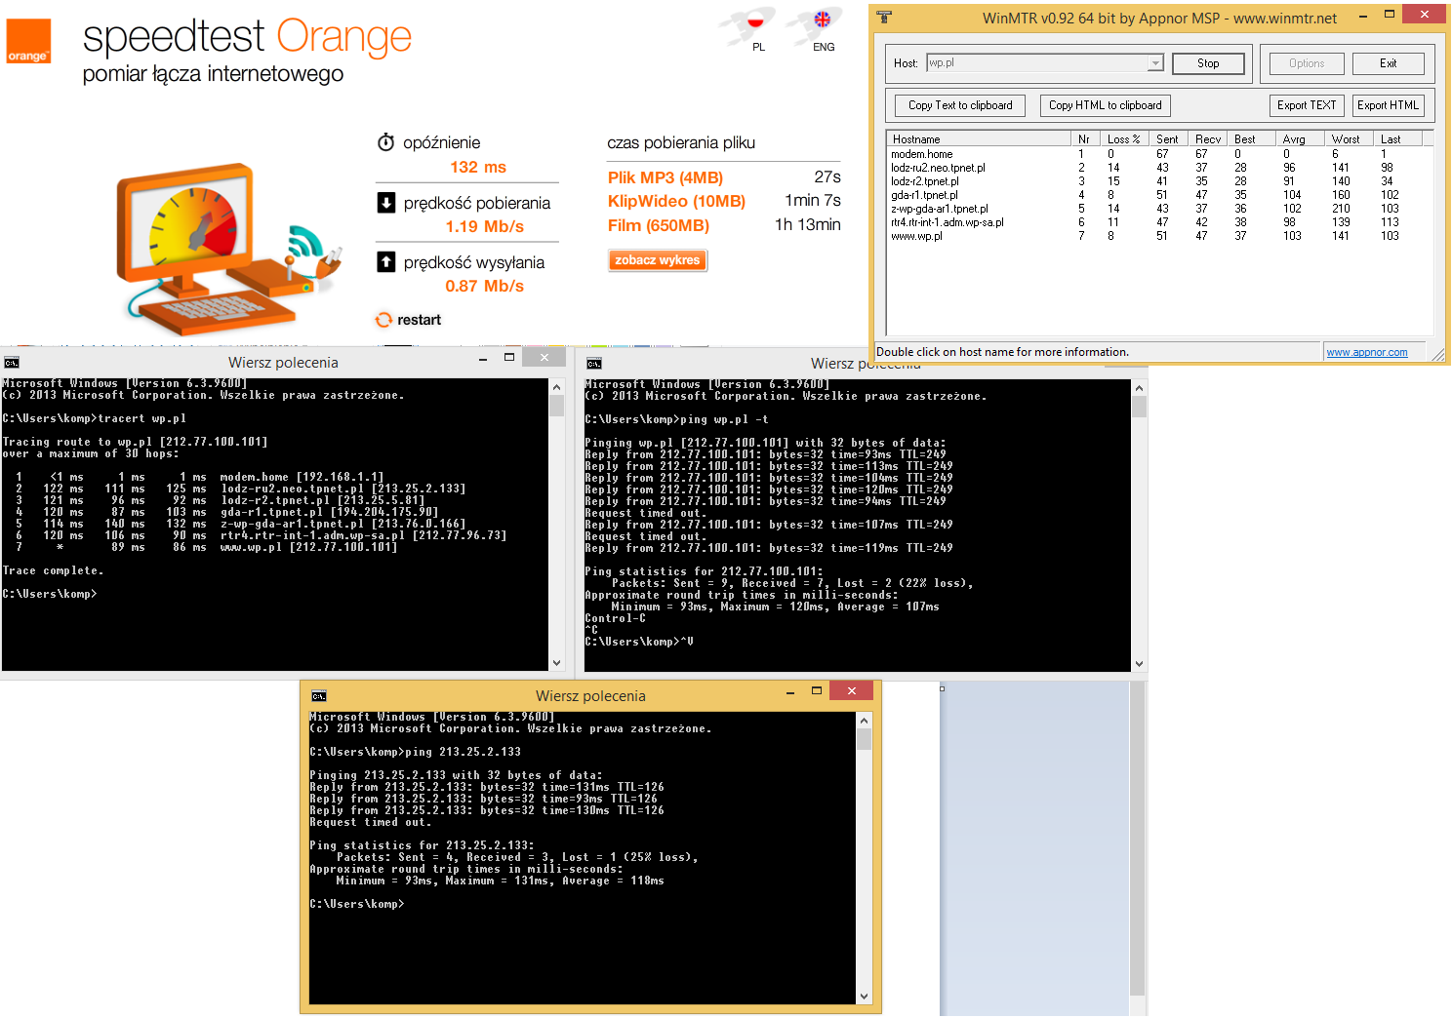Click WinMTR v0.92 window title bar text
1452x1018 pixels.
1159,18
